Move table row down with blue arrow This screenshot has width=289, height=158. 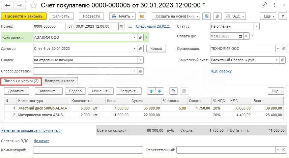(x=160, y=91)
